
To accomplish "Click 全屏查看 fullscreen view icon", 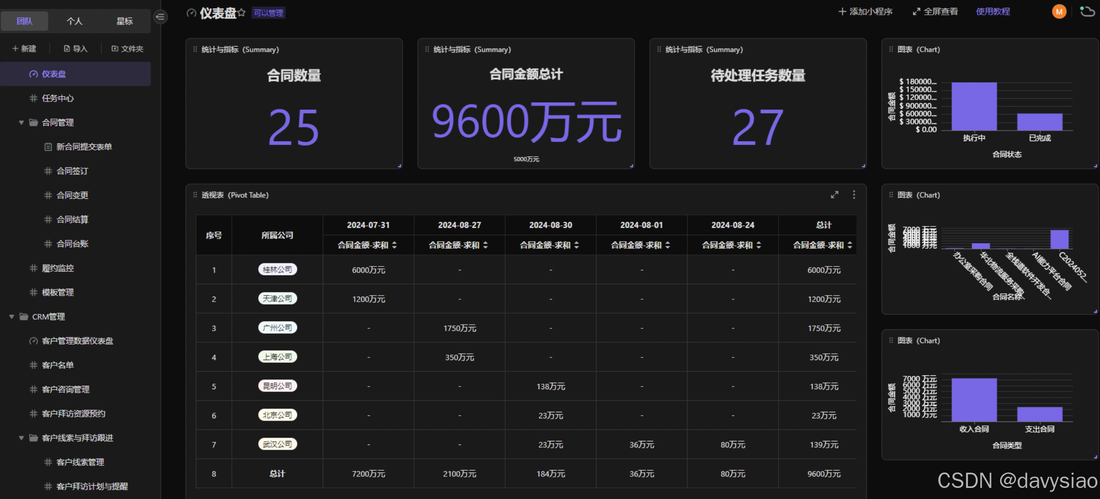I will pos(917,12).
